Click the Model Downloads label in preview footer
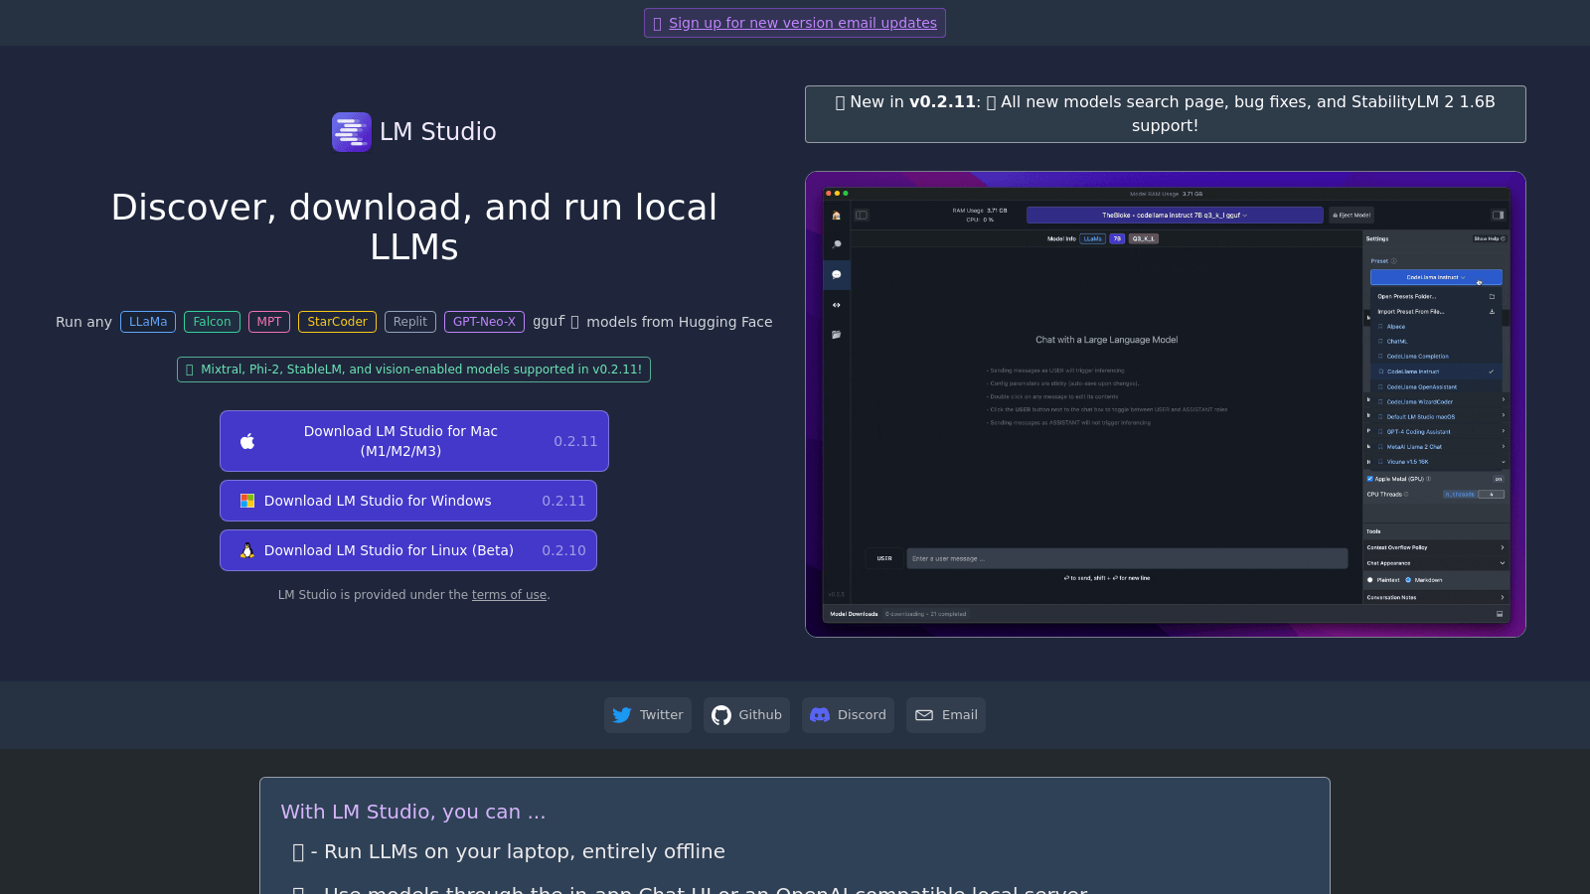 point(854,614)
